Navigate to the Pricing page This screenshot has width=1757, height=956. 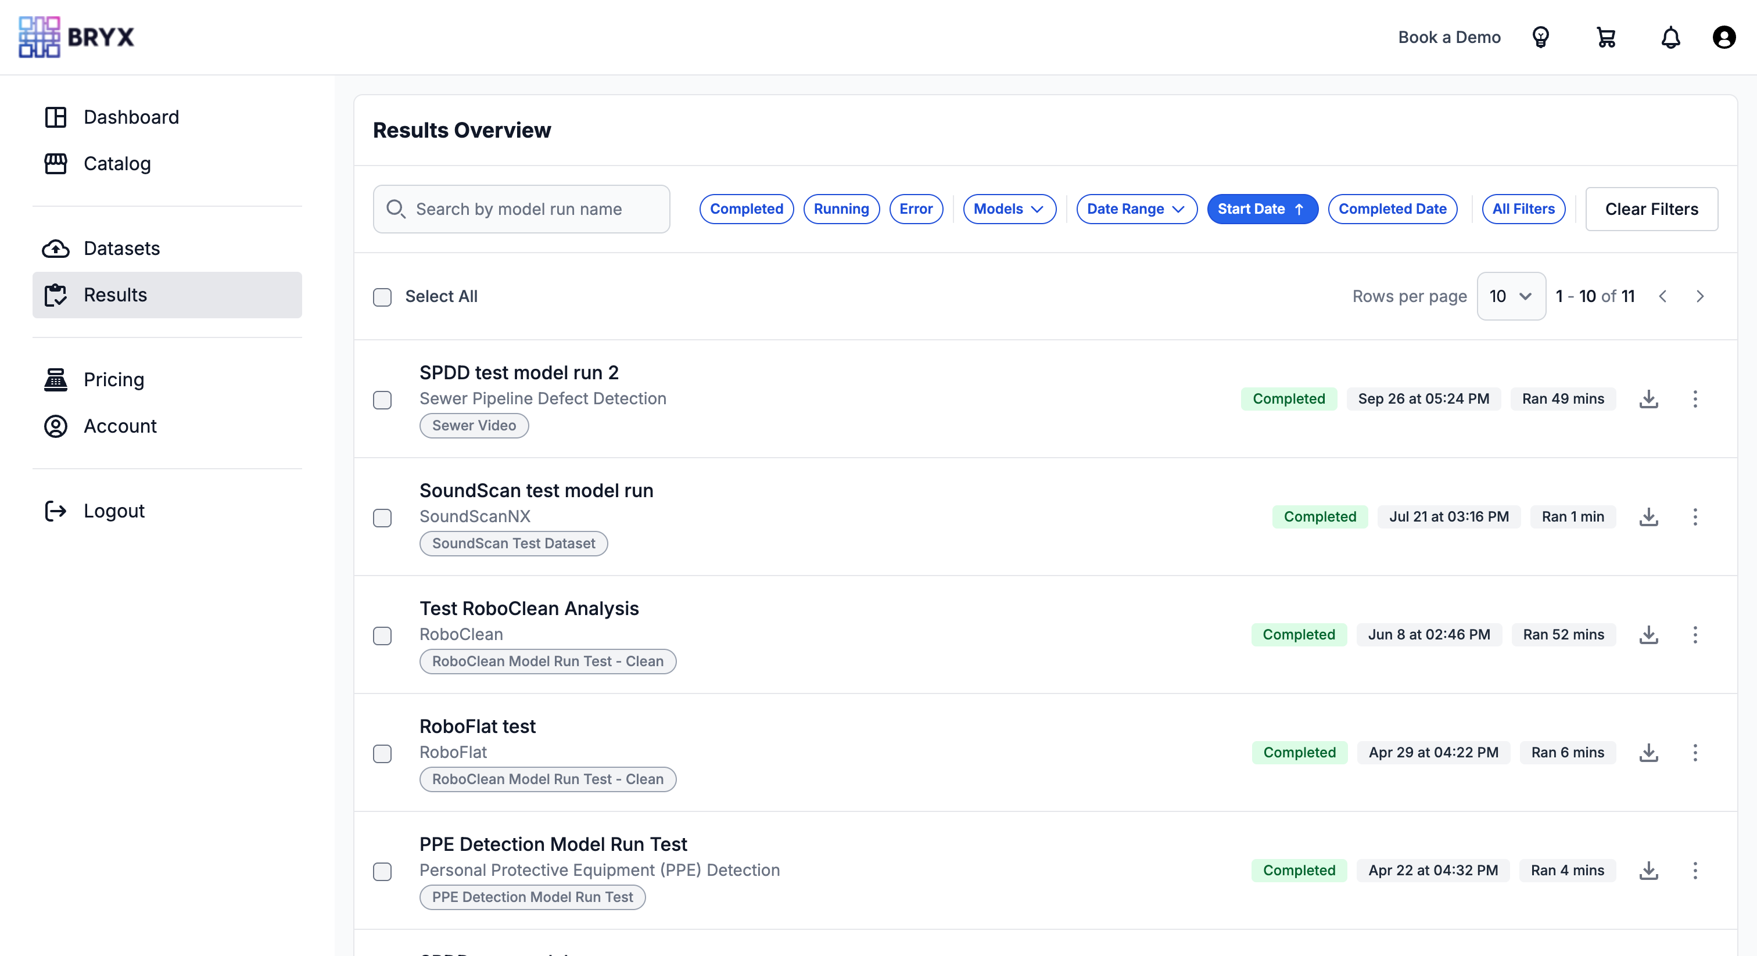point(113,379)
